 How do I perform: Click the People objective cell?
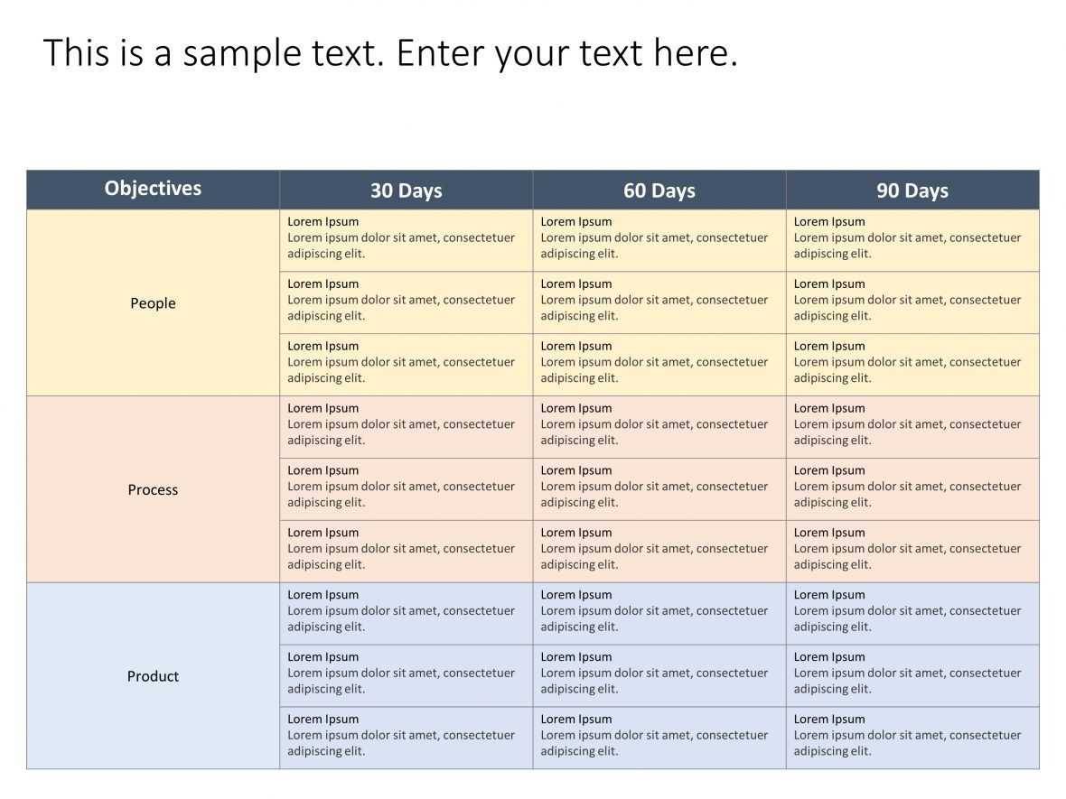pyautogui.click(x=153, y=303)
